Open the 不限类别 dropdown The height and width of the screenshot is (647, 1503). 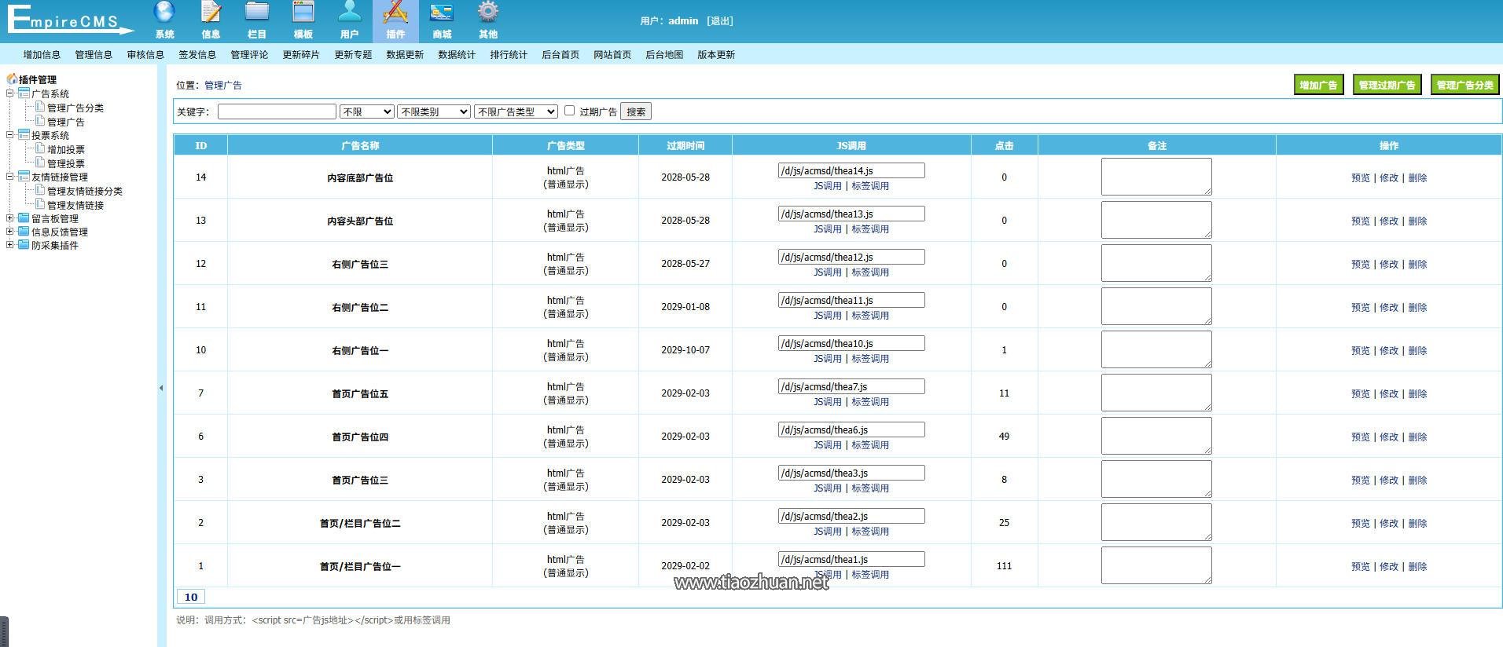(434, 111)
